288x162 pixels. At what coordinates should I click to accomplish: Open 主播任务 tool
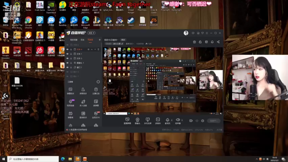click(96, 91)
